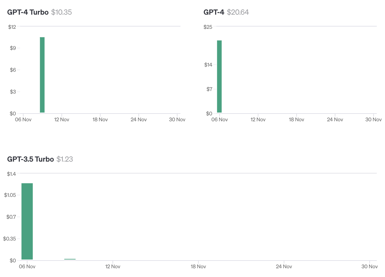Screen dimensions: 385x277
Task: Select the tiny second bar in GPT-3.5 Turbo chart
Action: point(70,259)
